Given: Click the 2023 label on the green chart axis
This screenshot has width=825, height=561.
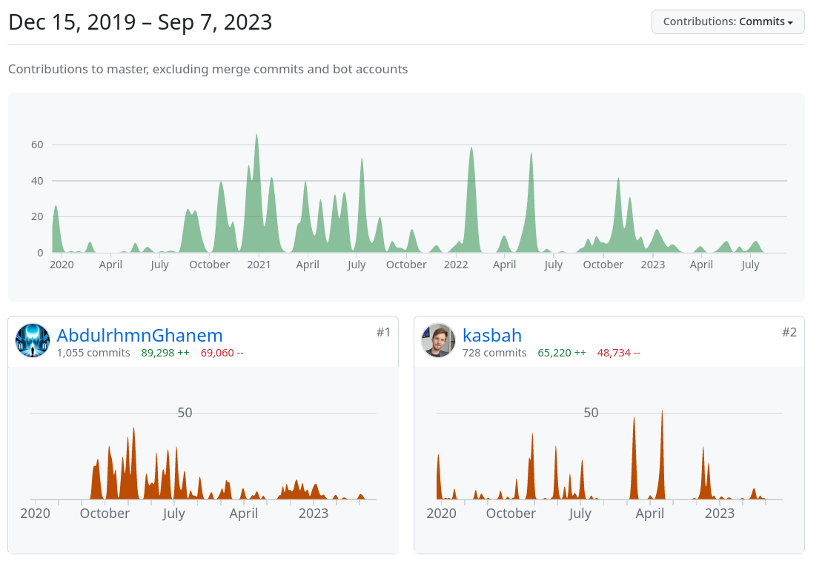Looking at the screenshot, I should coord(652,265).
